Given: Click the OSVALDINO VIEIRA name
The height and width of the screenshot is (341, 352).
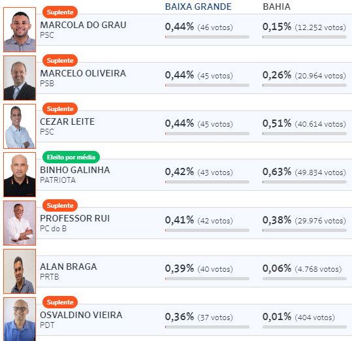Looking at the screenshot, I should (x=81, y=315).
